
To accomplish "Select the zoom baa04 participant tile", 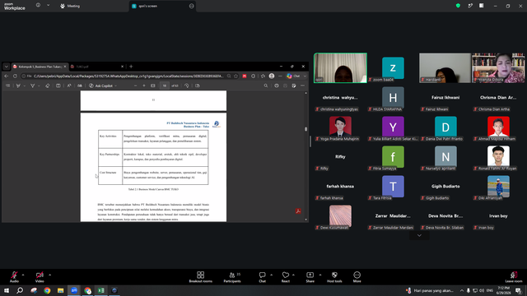I will (393, 67).
